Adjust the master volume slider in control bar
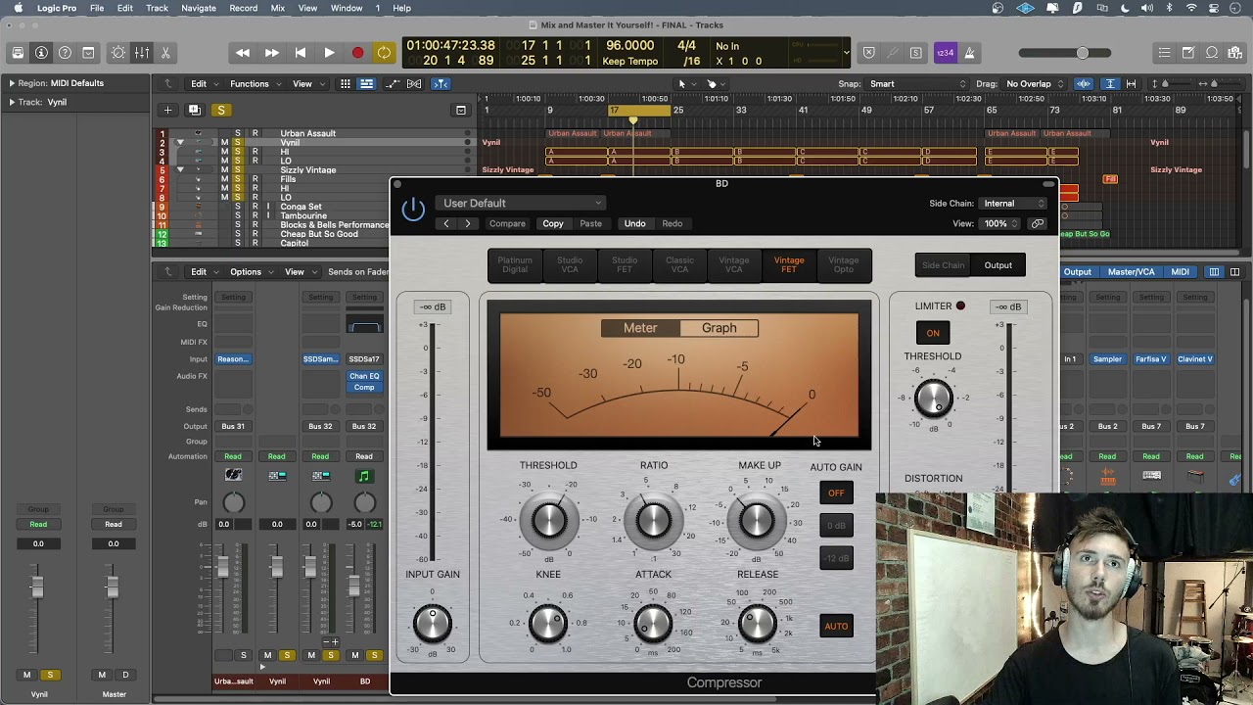1253x705 pixels. point(1067,53)
